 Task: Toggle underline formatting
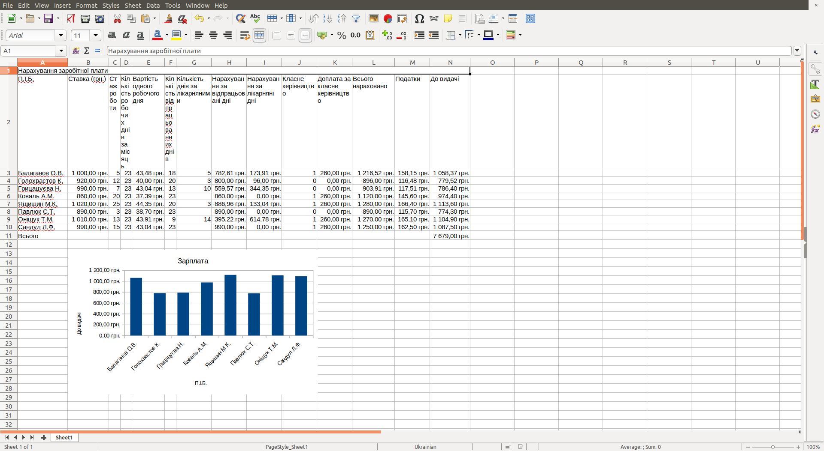point(140,36)
